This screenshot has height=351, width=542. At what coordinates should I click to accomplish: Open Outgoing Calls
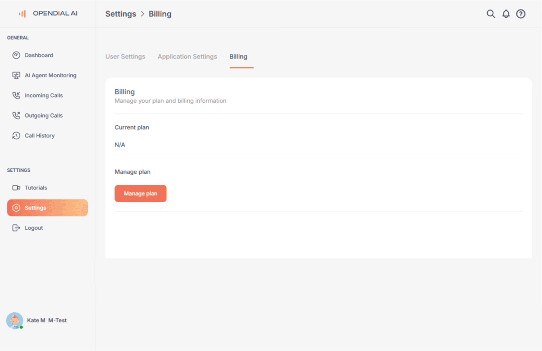44,115
